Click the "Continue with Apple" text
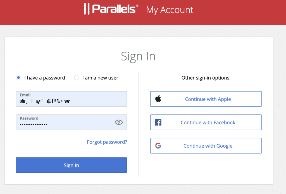 (x=208, y=99)
